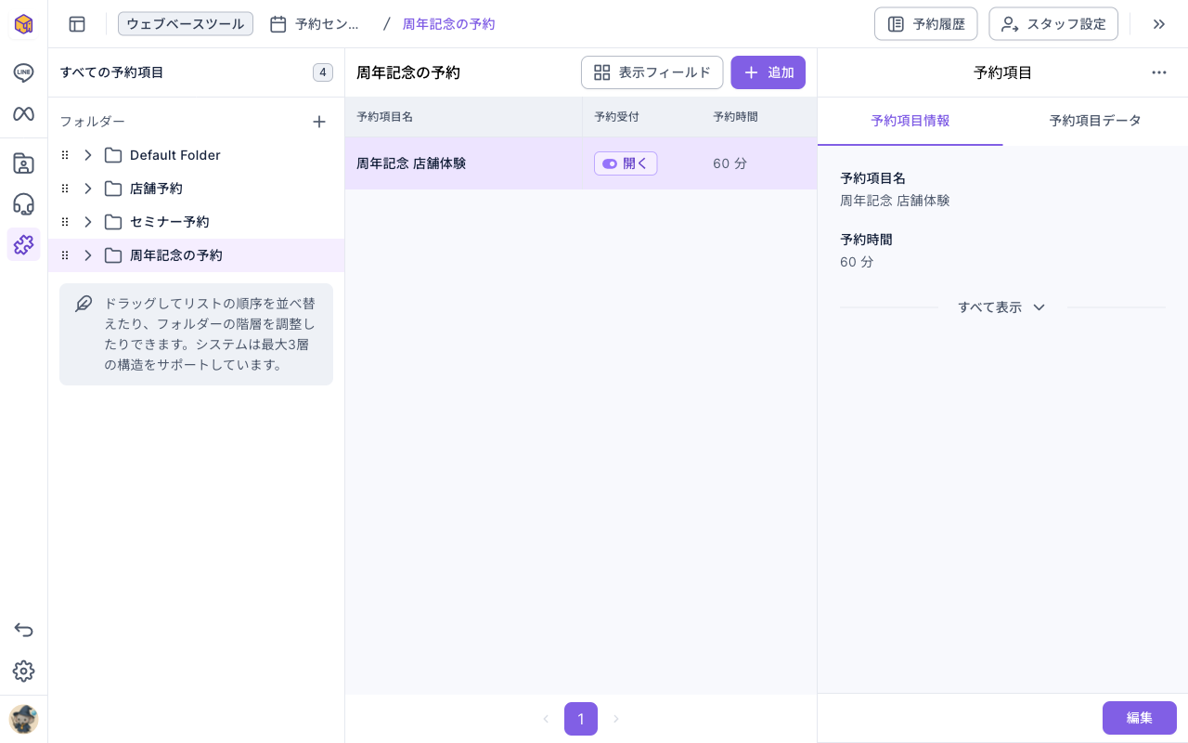The width and height of the screenshot is (1188, 743).
Task: Open the headset support sidebar icon
Action: [23, 204]
